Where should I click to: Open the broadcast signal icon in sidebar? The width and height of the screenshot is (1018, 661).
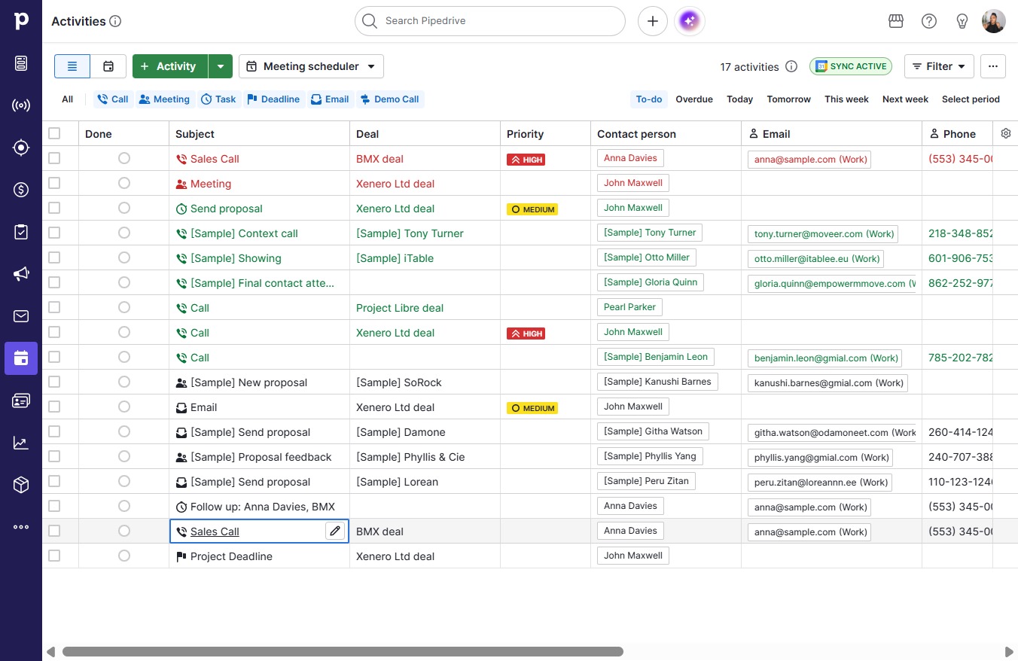pos(21,105)
